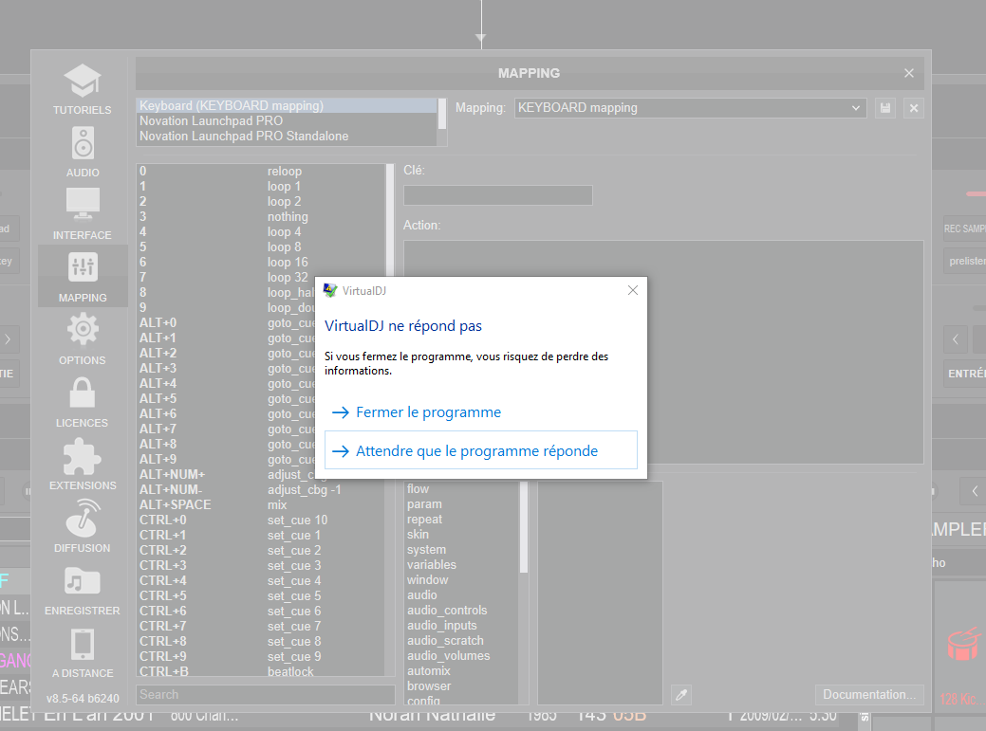This screenshot has width=986, height=731.
Task: Open the Tutoriels settings section
Action: click(x=83, y=89)
